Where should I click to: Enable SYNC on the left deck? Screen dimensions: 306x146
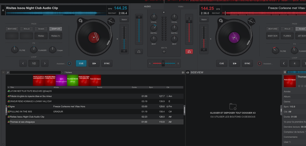(x=107, y=63)
